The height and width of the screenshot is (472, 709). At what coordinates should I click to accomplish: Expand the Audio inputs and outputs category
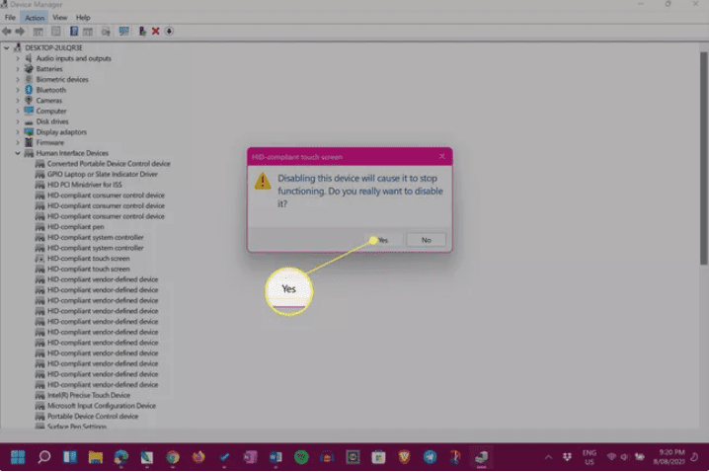pyautogui.click(x=18, y=58)
